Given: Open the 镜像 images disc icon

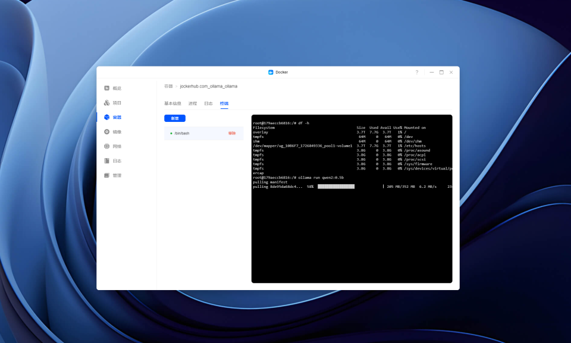Looking at the screenshot, I should tap(106, 132).
